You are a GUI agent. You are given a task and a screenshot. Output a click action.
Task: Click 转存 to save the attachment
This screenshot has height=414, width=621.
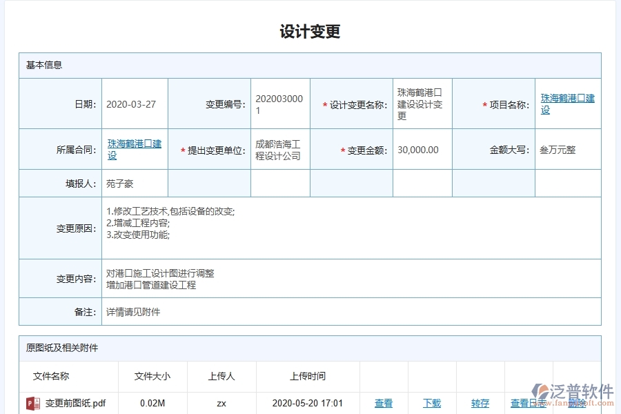(480, 404)
